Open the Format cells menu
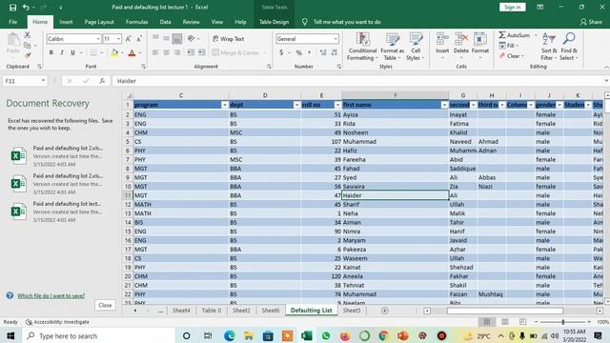Viewport: 610px width, 343px height. pos(480,46)
